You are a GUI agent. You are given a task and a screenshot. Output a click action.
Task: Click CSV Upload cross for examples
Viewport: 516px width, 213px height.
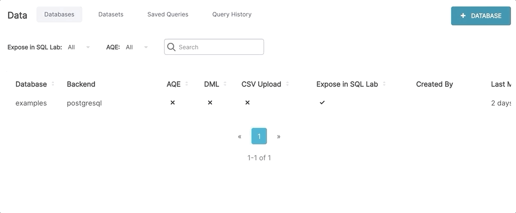pos(248,103)
